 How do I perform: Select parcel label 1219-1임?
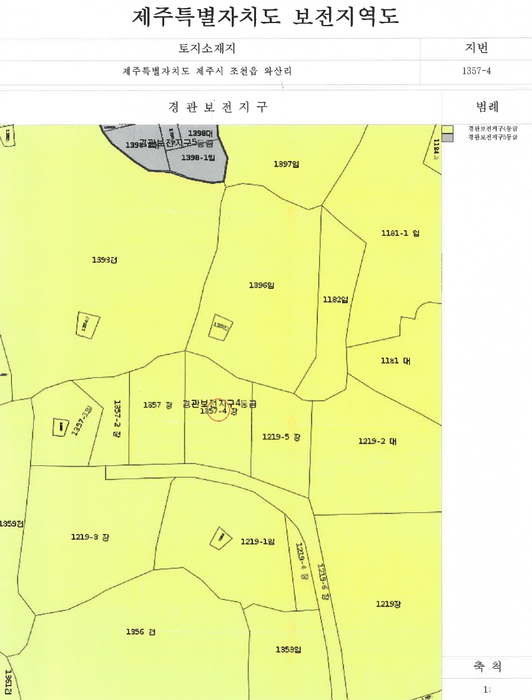258,542
